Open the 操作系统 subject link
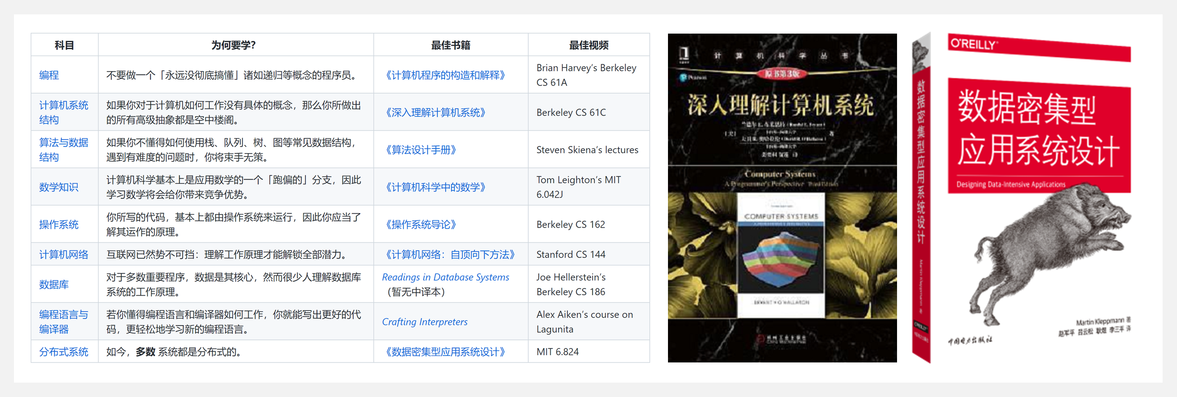 click(59, 225)
